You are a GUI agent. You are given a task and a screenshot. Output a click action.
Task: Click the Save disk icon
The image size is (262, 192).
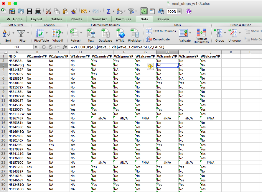(29, 12)
